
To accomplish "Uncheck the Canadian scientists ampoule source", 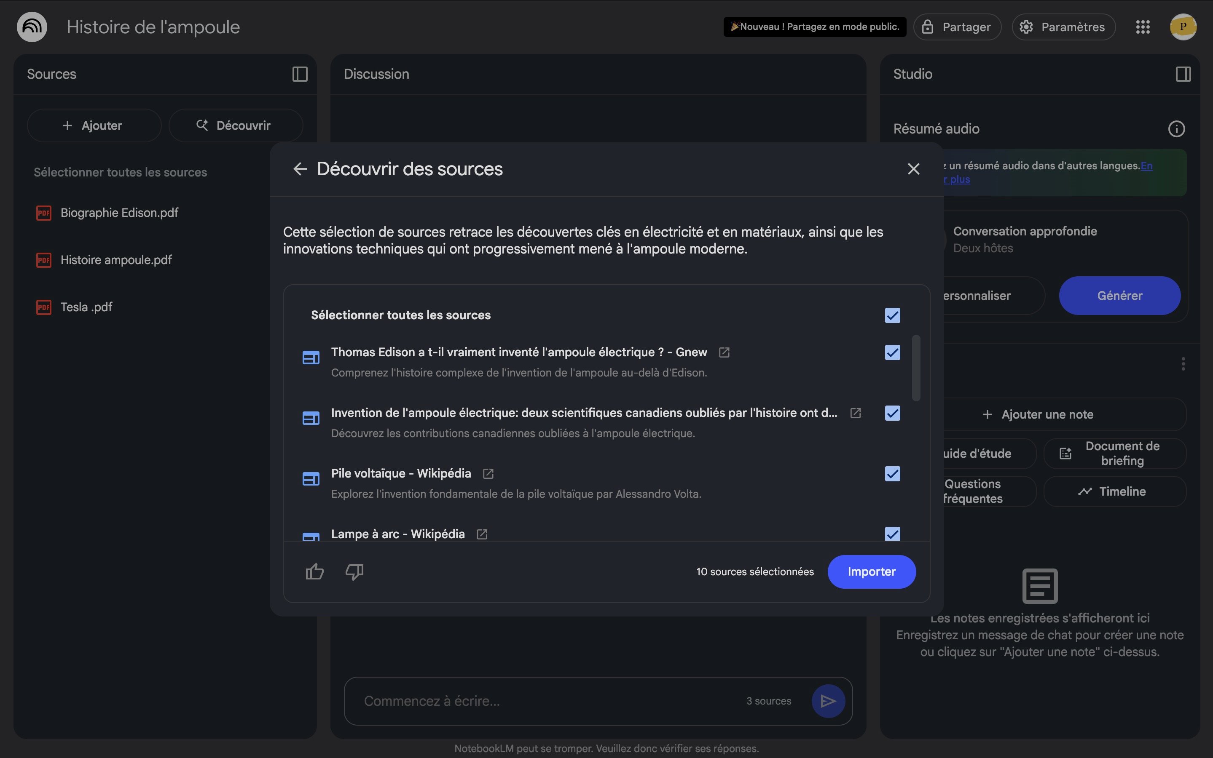I will 892,413.
